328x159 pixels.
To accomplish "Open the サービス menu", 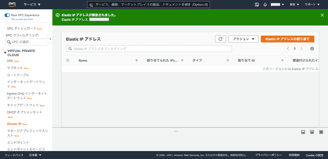I will pos(32,4).
